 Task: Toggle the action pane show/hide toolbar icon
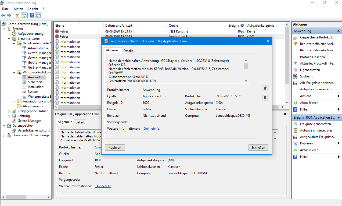(38, 15)
